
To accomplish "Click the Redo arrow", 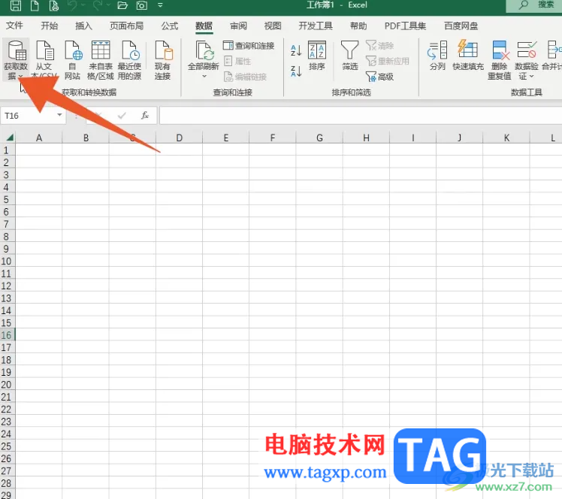I will click(98, 5).
